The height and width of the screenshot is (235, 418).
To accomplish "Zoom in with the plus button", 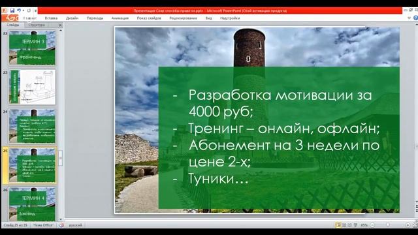I will tap(408, 225).
